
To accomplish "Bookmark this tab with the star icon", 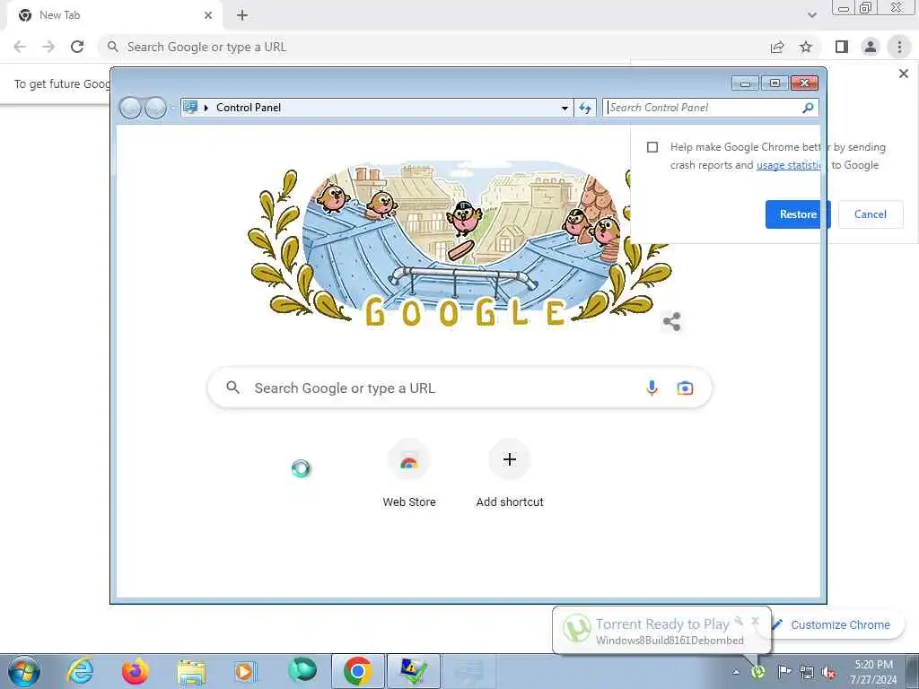I will pyautogui.click(x=806, y=47).
